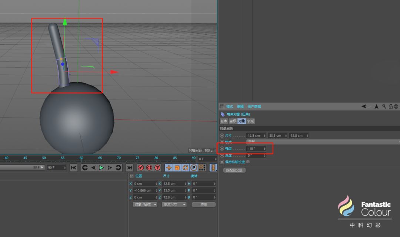
Task: Click the red Record active objects button
Action: click(141, 168)
